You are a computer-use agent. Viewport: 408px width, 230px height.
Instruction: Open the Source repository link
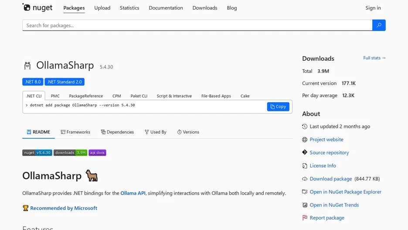(x=329, y=153)
